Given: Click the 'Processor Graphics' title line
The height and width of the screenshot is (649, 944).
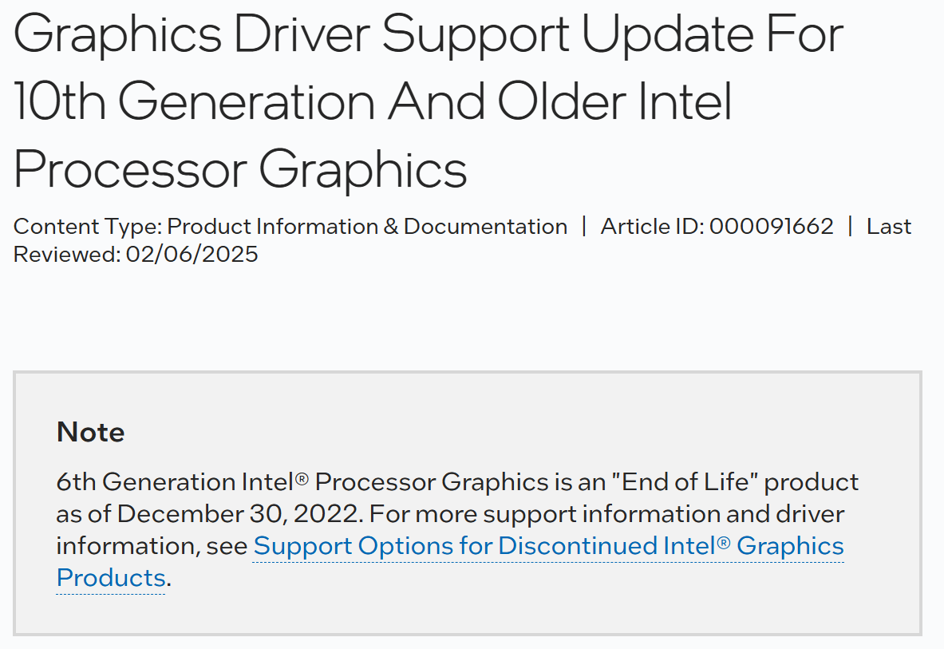Looking at the screenshot, I should click(240, 170).
